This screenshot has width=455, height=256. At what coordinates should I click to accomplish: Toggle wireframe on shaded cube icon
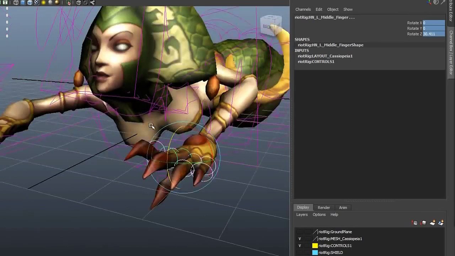pos(30,2)
